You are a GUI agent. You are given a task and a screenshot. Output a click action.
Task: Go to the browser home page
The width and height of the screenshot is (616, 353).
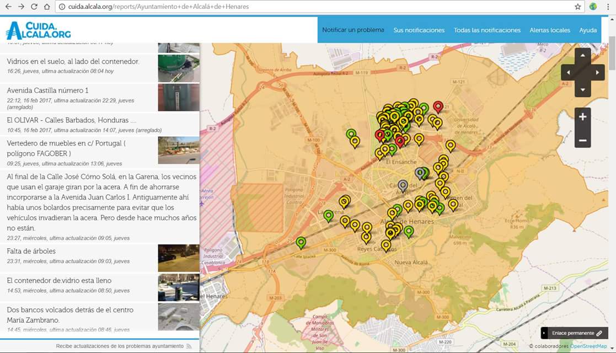pyautogui.click(x=47, y=7)
